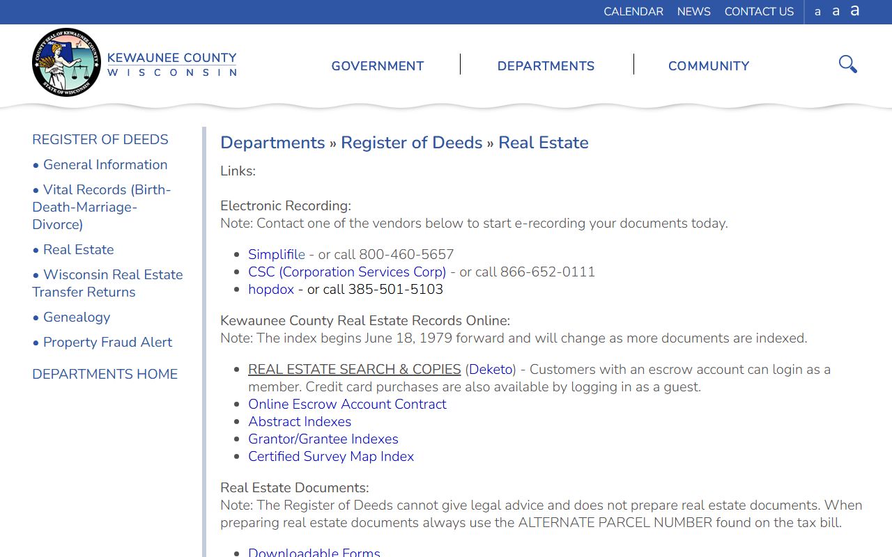Open Wisconsin Real Estate Transfer Returns
Image resolution: width=892 pixels, height=557 pixels.
point(107,283)
